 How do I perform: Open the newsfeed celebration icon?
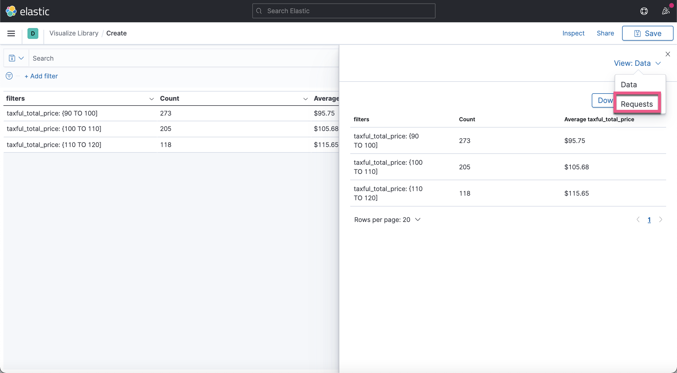pyautogui.click(x=666, y=11)
